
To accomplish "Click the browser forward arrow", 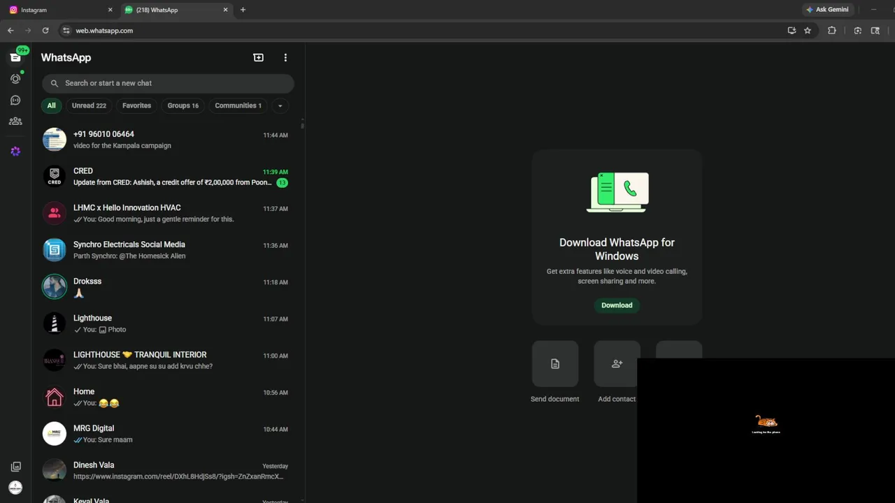I will pos(28,31).
